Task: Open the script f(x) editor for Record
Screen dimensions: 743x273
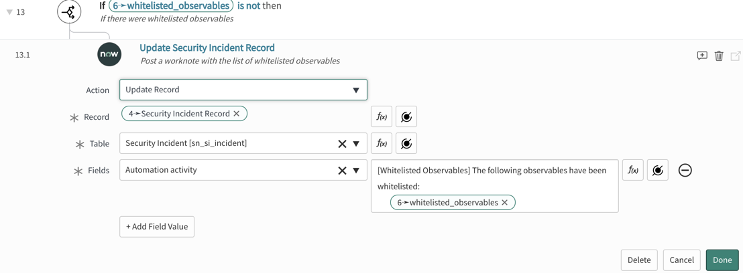Action: 382,117
